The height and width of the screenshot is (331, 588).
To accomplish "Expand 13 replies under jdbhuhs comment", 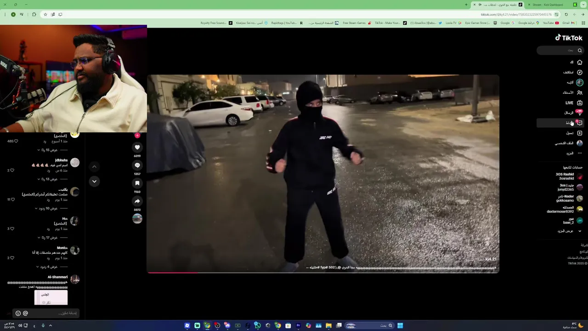I will [48, 179].
